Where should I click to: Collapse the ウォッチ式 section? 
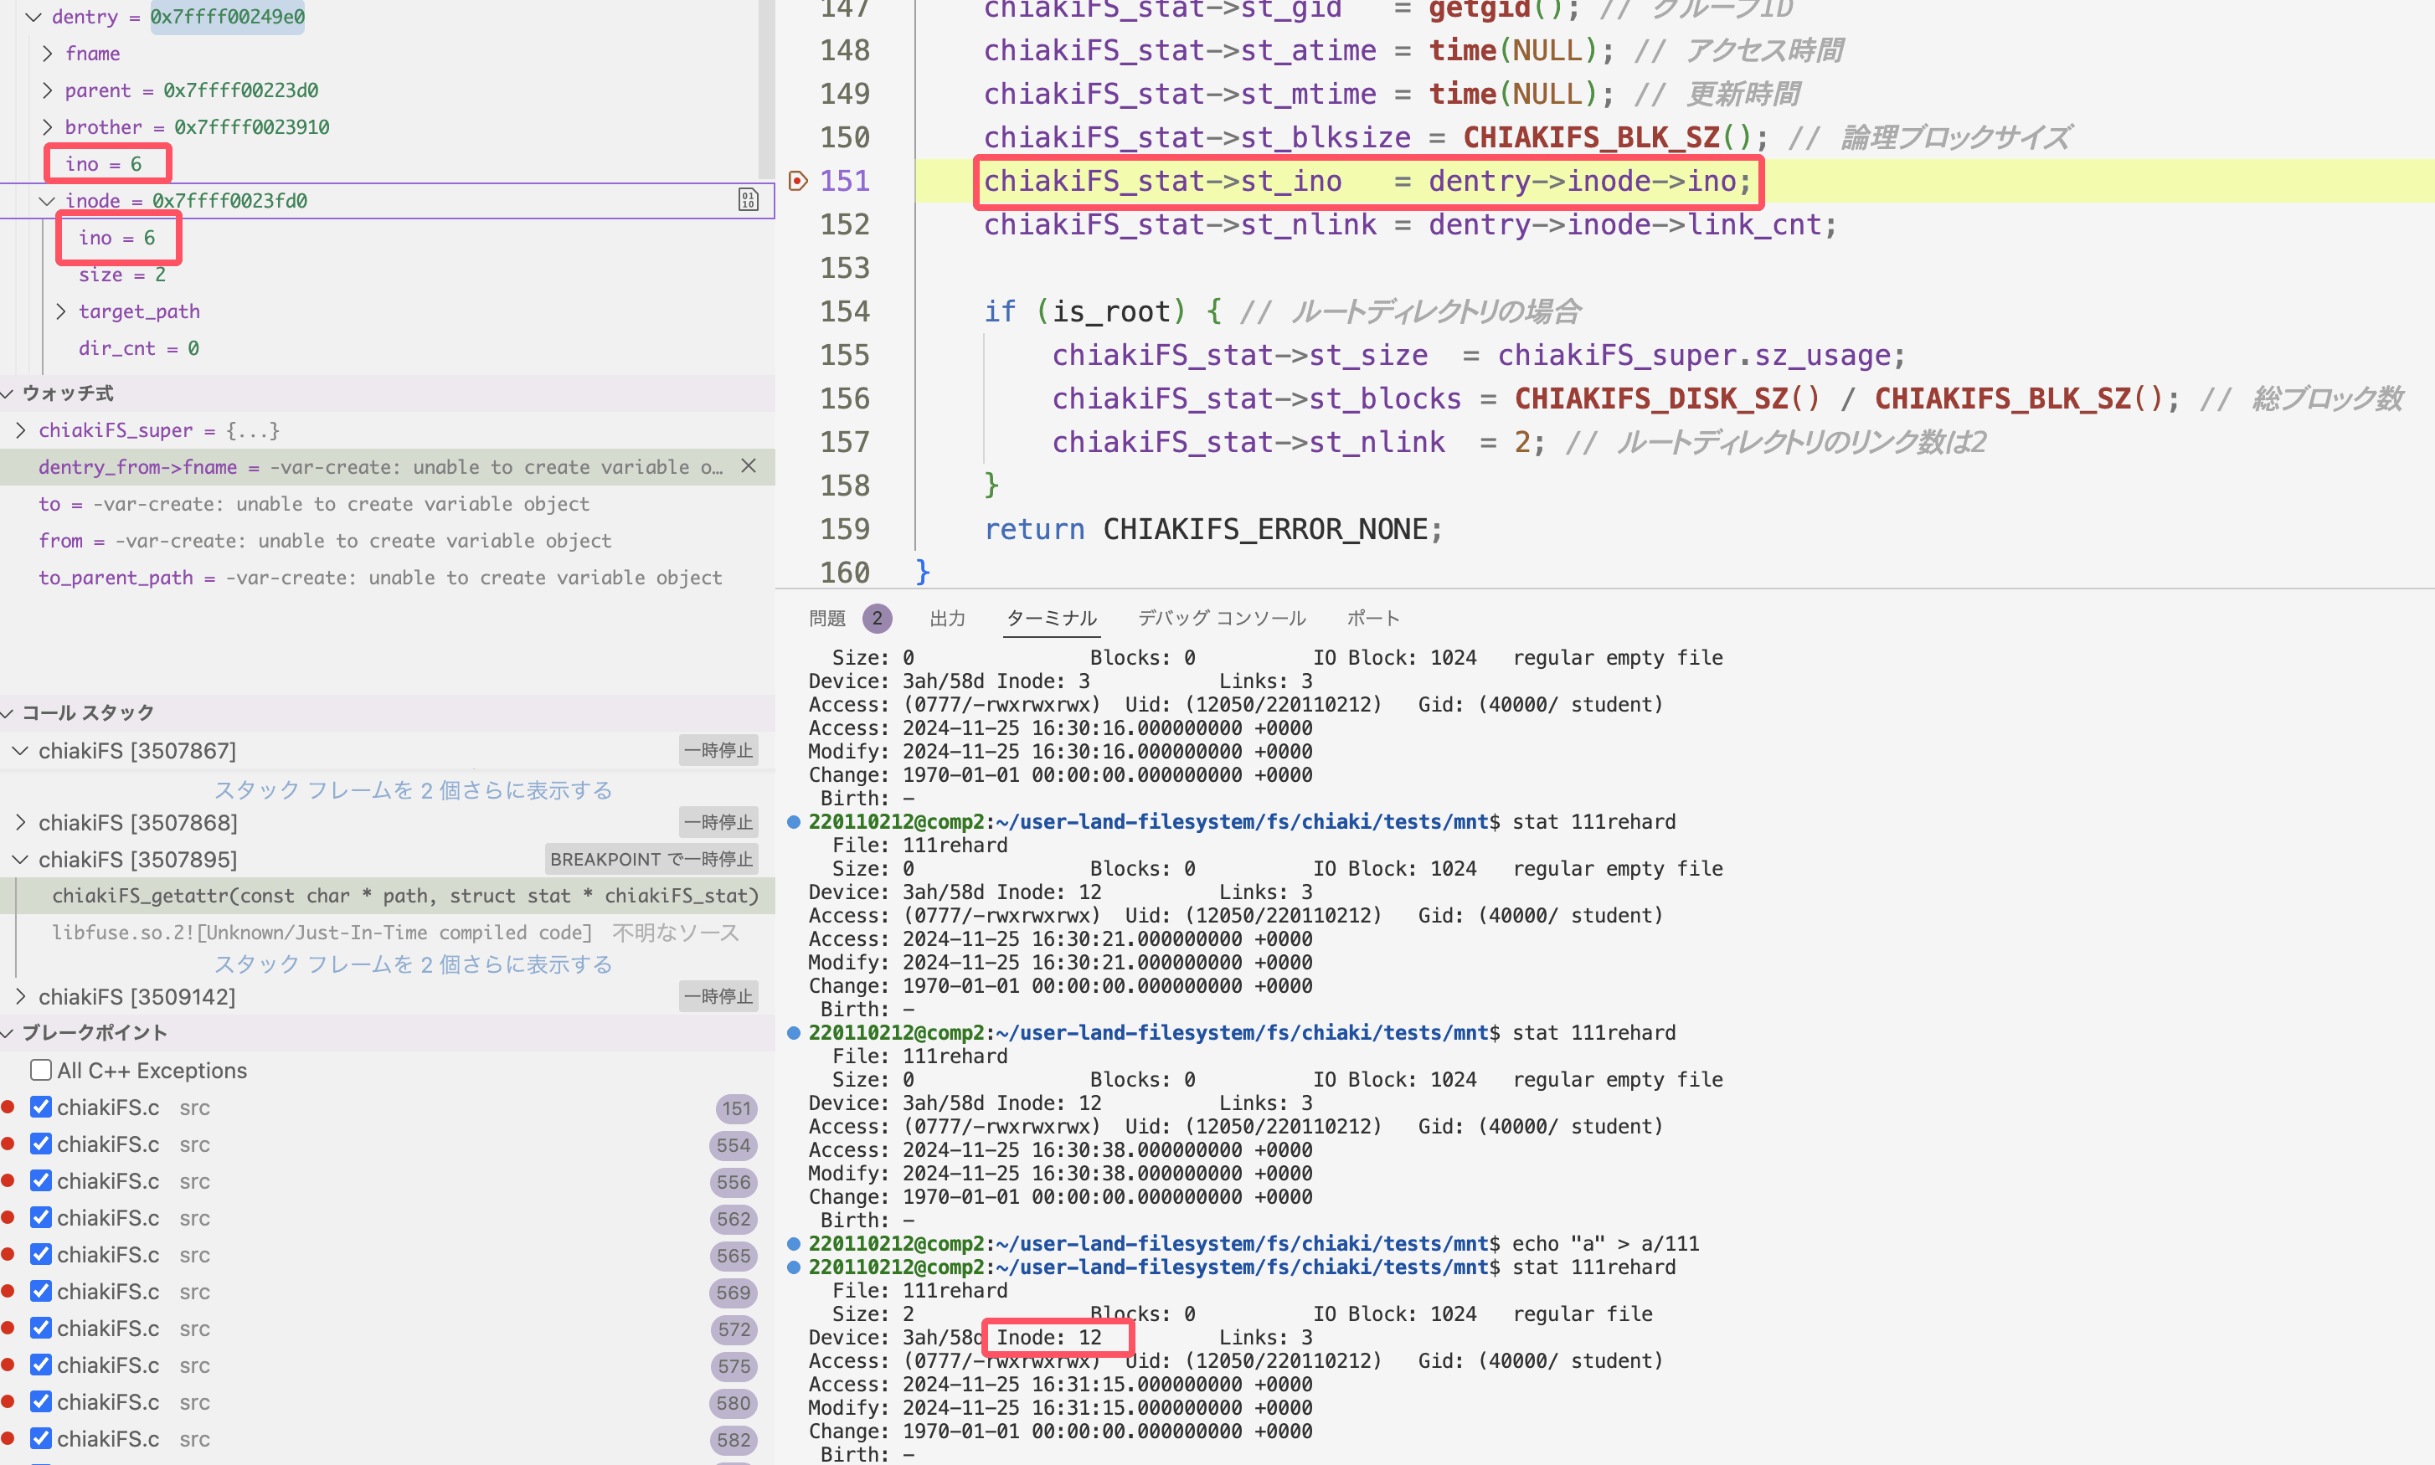[x=8, y=393]
